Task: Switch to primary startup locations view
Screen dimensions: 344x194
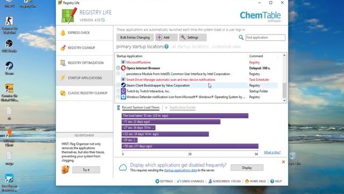Action: (140, 47)
